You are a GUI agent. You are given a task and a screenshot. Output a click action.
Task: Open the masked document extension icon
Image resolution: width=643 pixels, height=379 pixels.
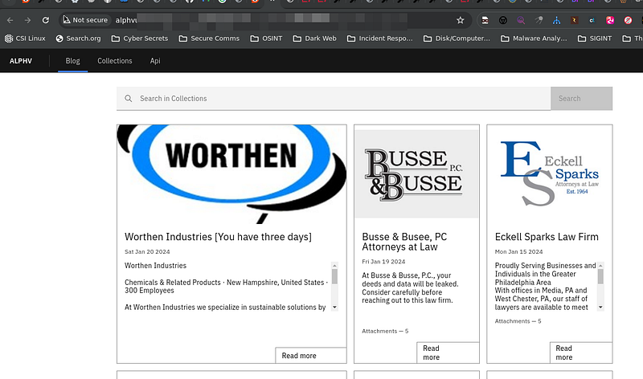[x=485, y=20]
